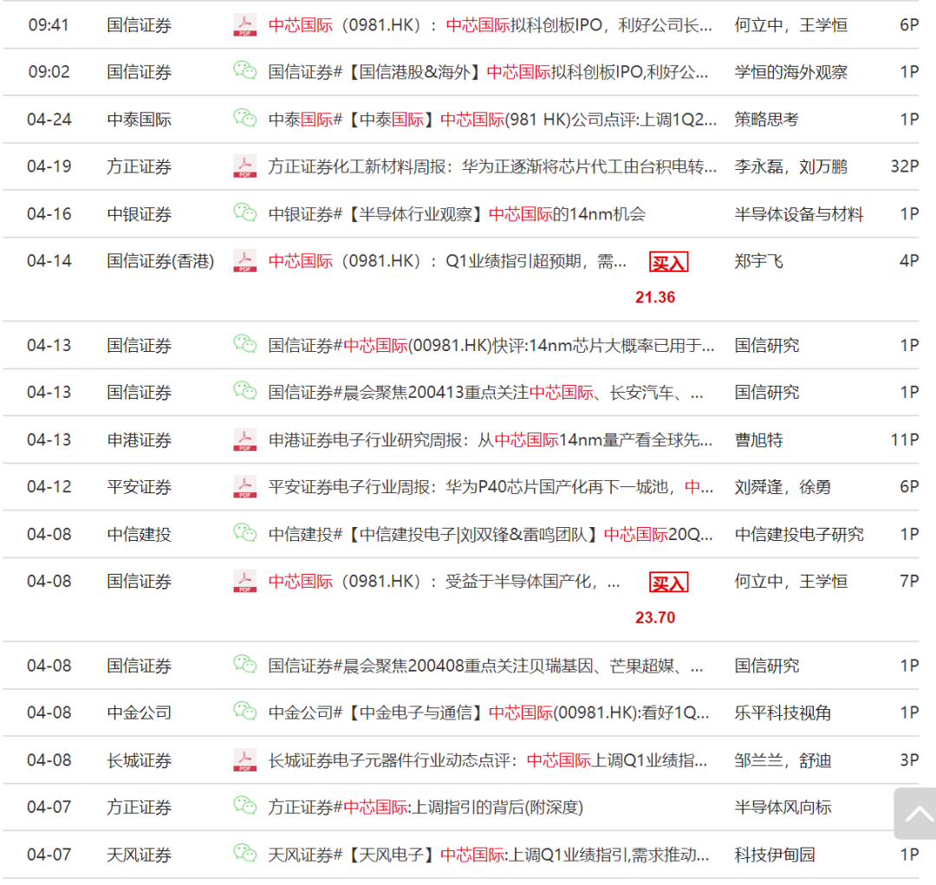This screenshot has height=885, width=936.
Task: Click authors 邹兰兰，舒迪
Action: point(783,760)
